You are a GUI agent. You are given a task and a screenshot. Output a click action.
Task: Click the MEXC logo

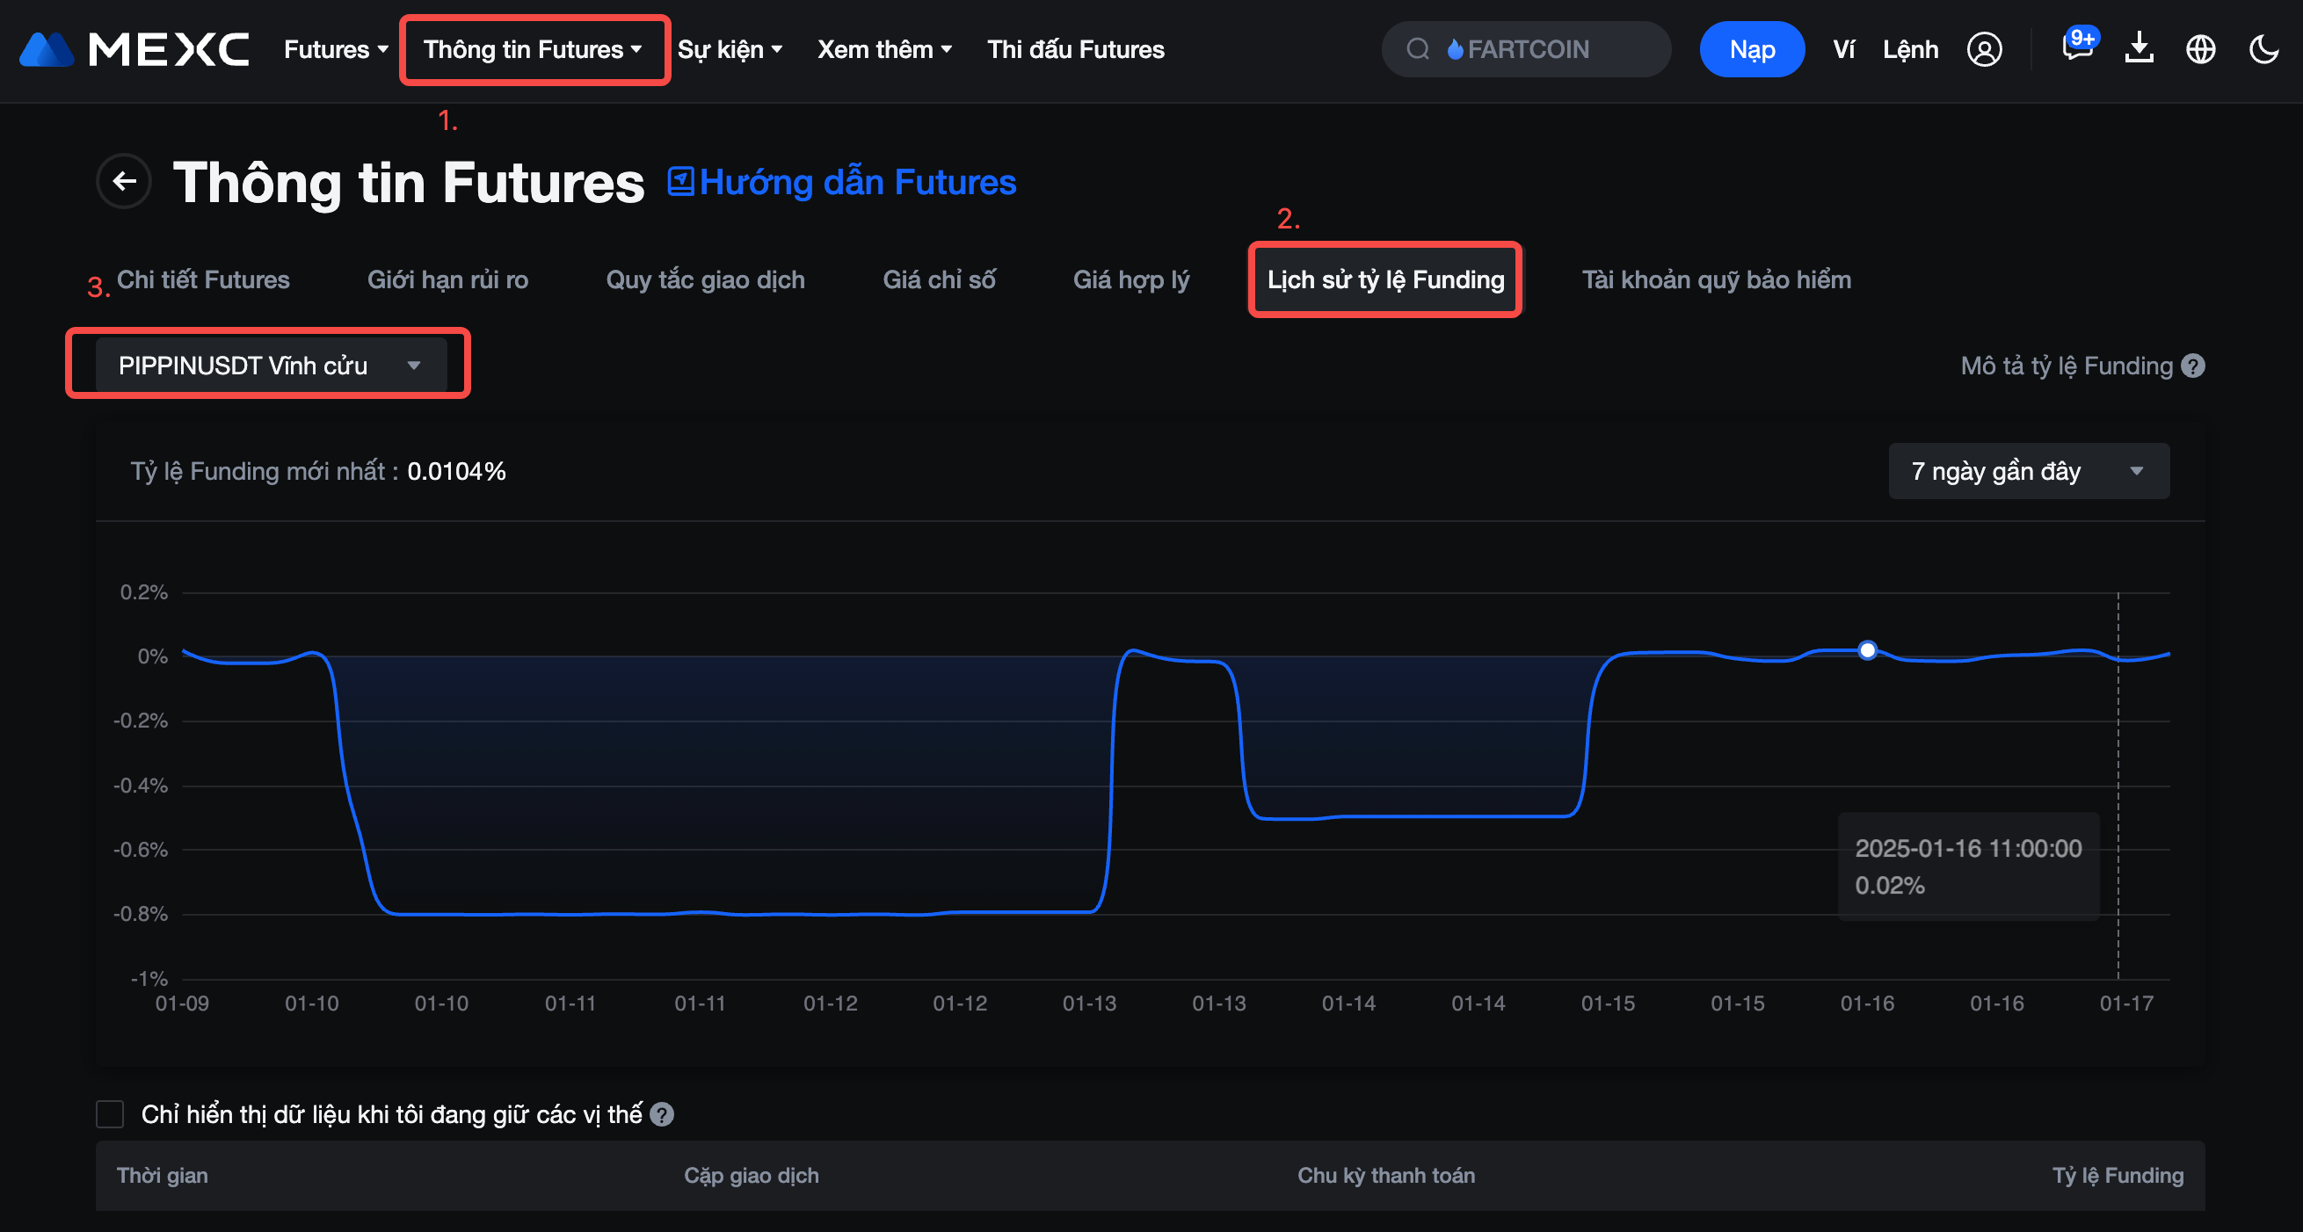click(x=134, y=49)
